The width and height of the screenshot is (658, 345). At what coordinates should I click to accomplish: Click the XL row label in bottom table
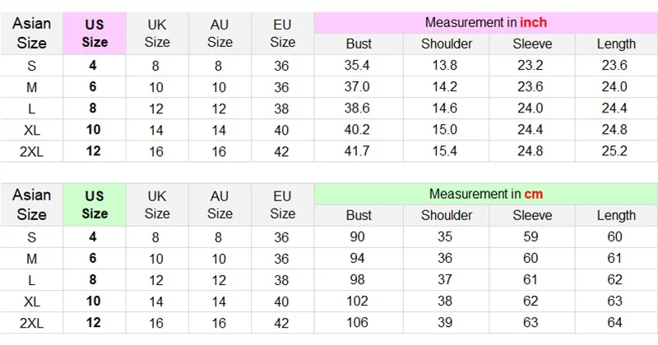pyautogui.click(x=31, y=301)
